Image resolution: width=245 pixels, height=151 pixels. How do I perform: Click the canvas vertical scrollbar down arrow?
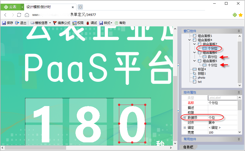tap(175, 143)
